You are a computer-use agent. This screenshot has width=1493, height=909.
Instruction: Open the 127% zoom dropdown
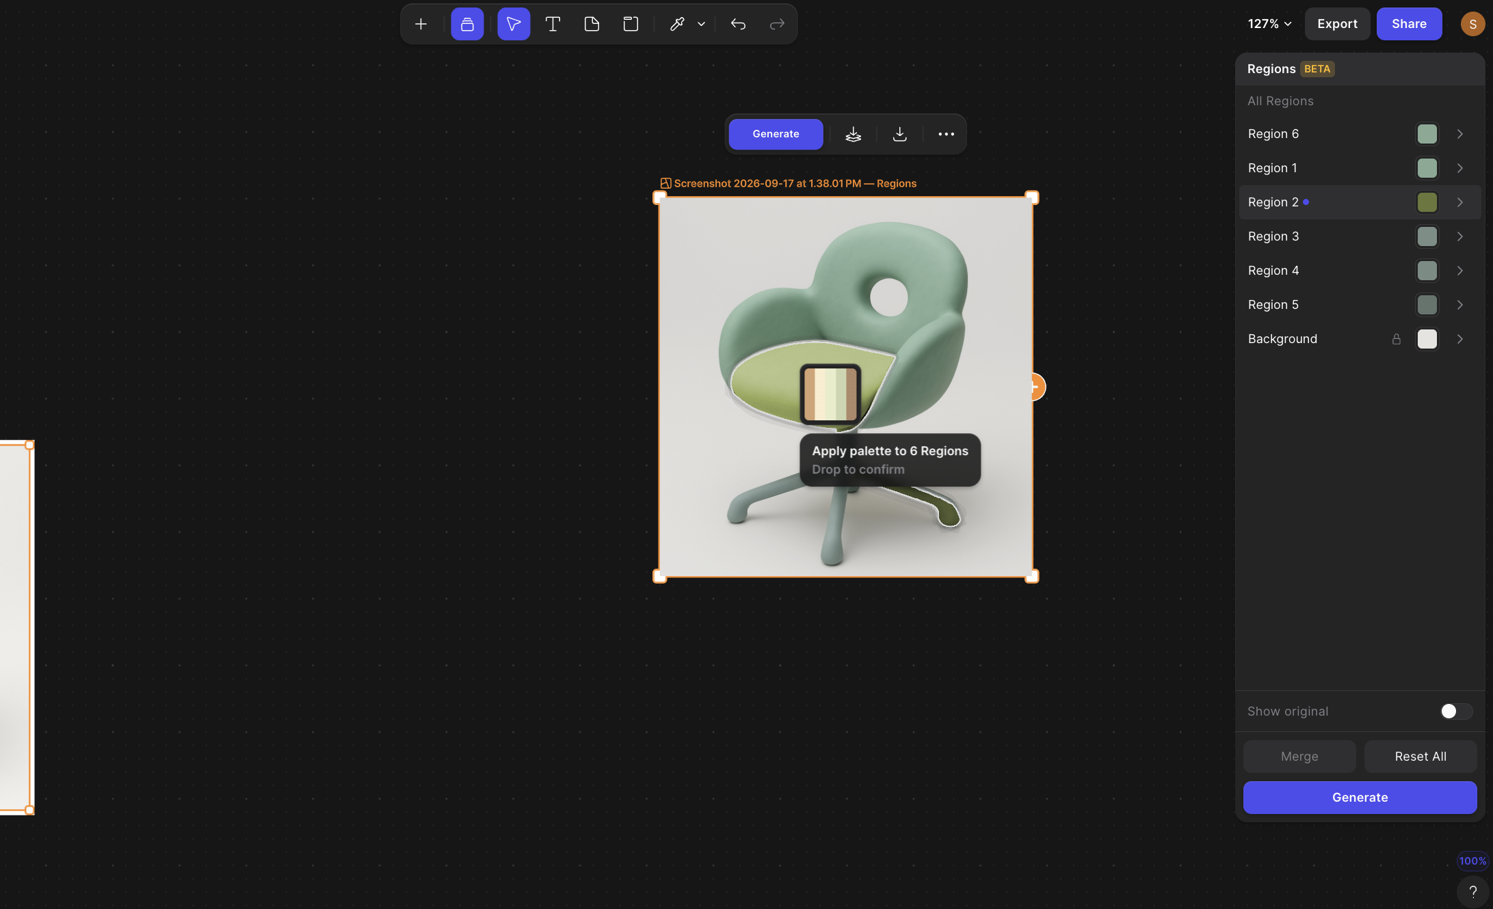(1269, 24)
